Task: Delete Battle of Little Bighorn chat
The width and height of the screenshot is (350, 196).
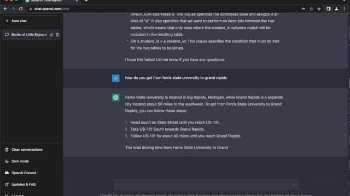Action: click(x=57, y=35)
